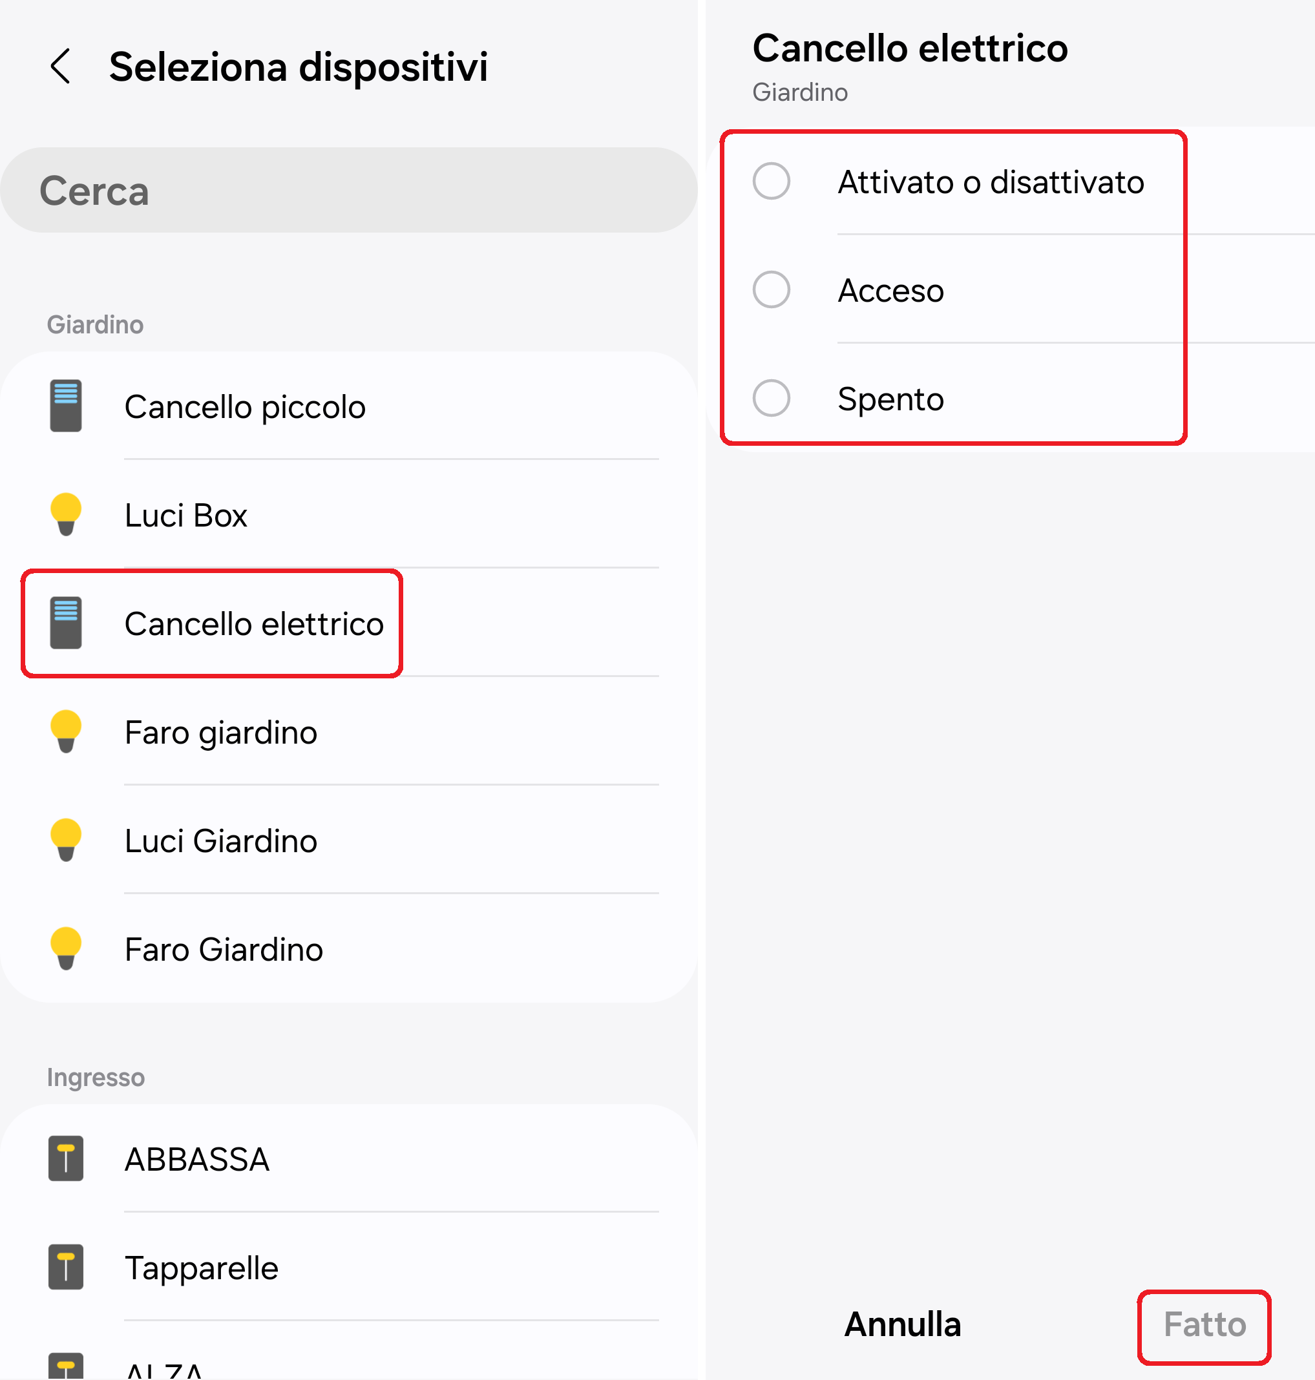Go back using the arrow icon

click(x=61, y=67)
